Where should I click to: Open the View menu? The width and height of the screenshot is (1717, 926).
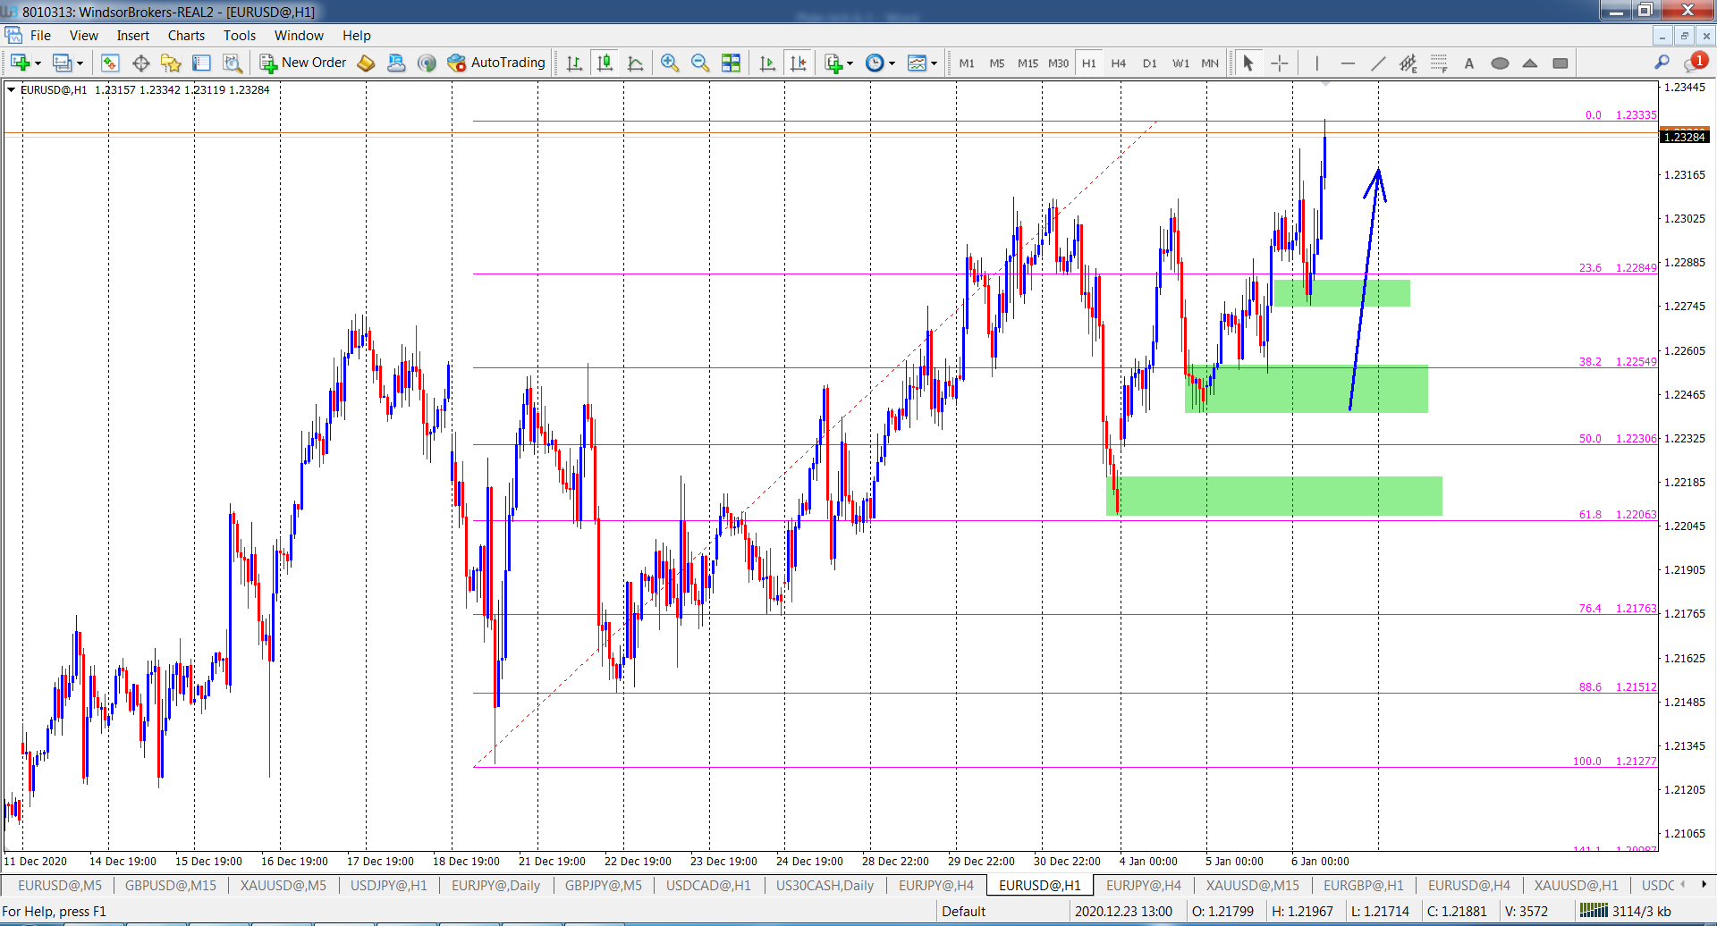(84, 36)
